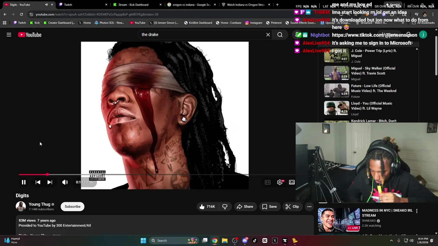Open the X Home bookmark

point(85,23)
